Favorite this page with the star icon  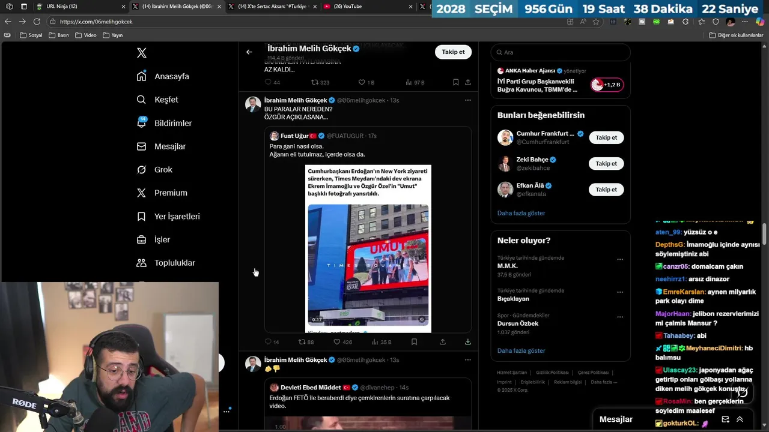point(596,22)
